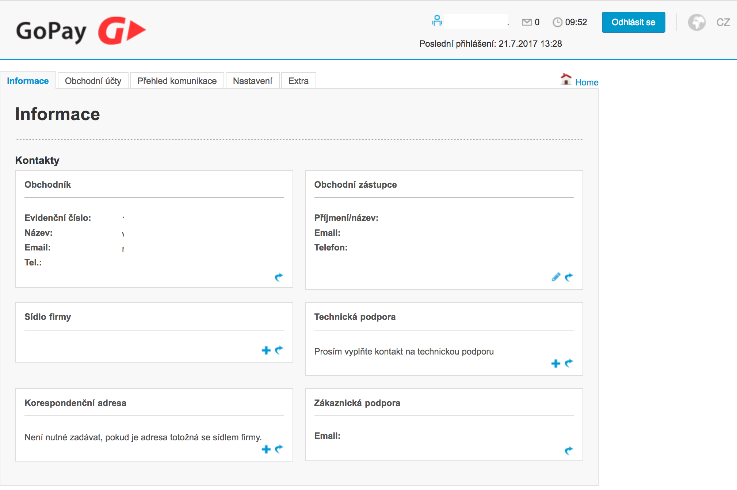Click the arrow icon in Korespondenční adresa card

click(x=279, y=449)
